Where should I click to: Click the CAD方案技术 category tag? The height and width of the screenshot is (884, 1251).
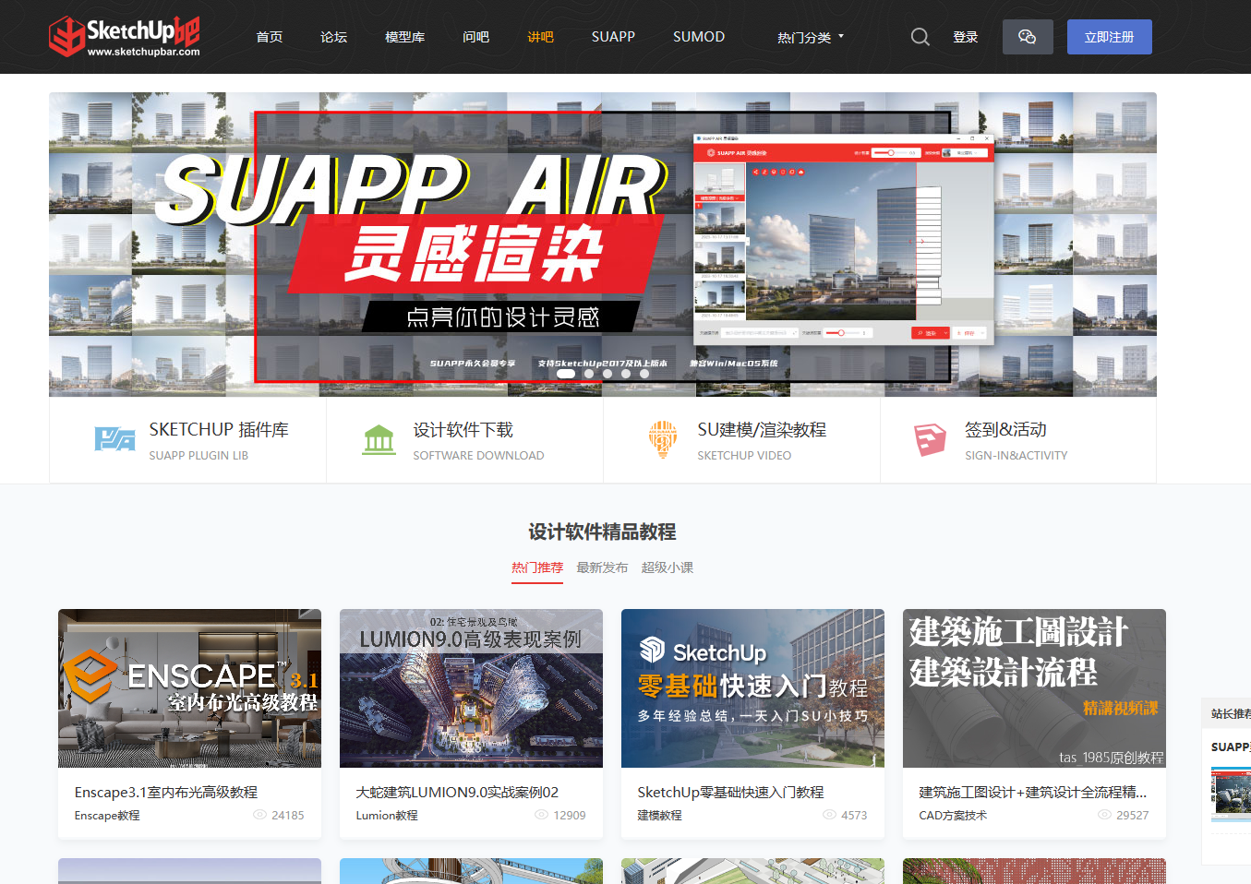tap(953, 816)
